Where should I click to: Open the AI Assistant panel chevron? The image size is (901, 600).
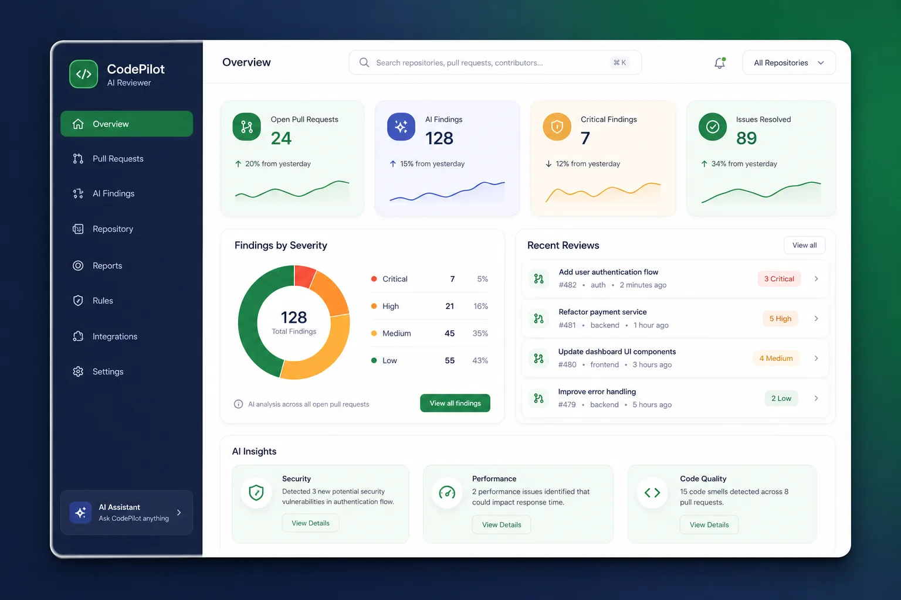point(179,512)
